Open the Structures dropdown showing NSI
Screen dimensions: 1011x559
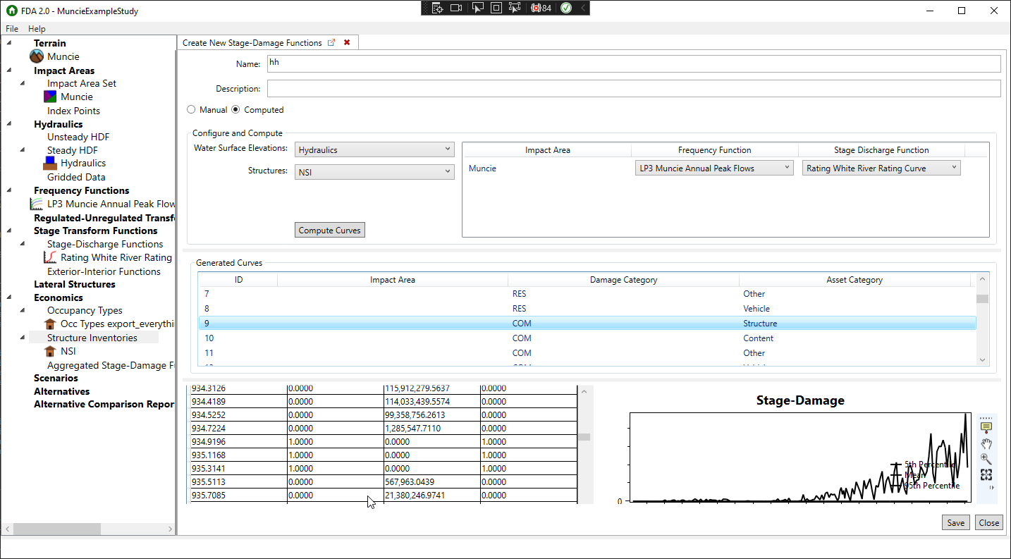[447, 171]
